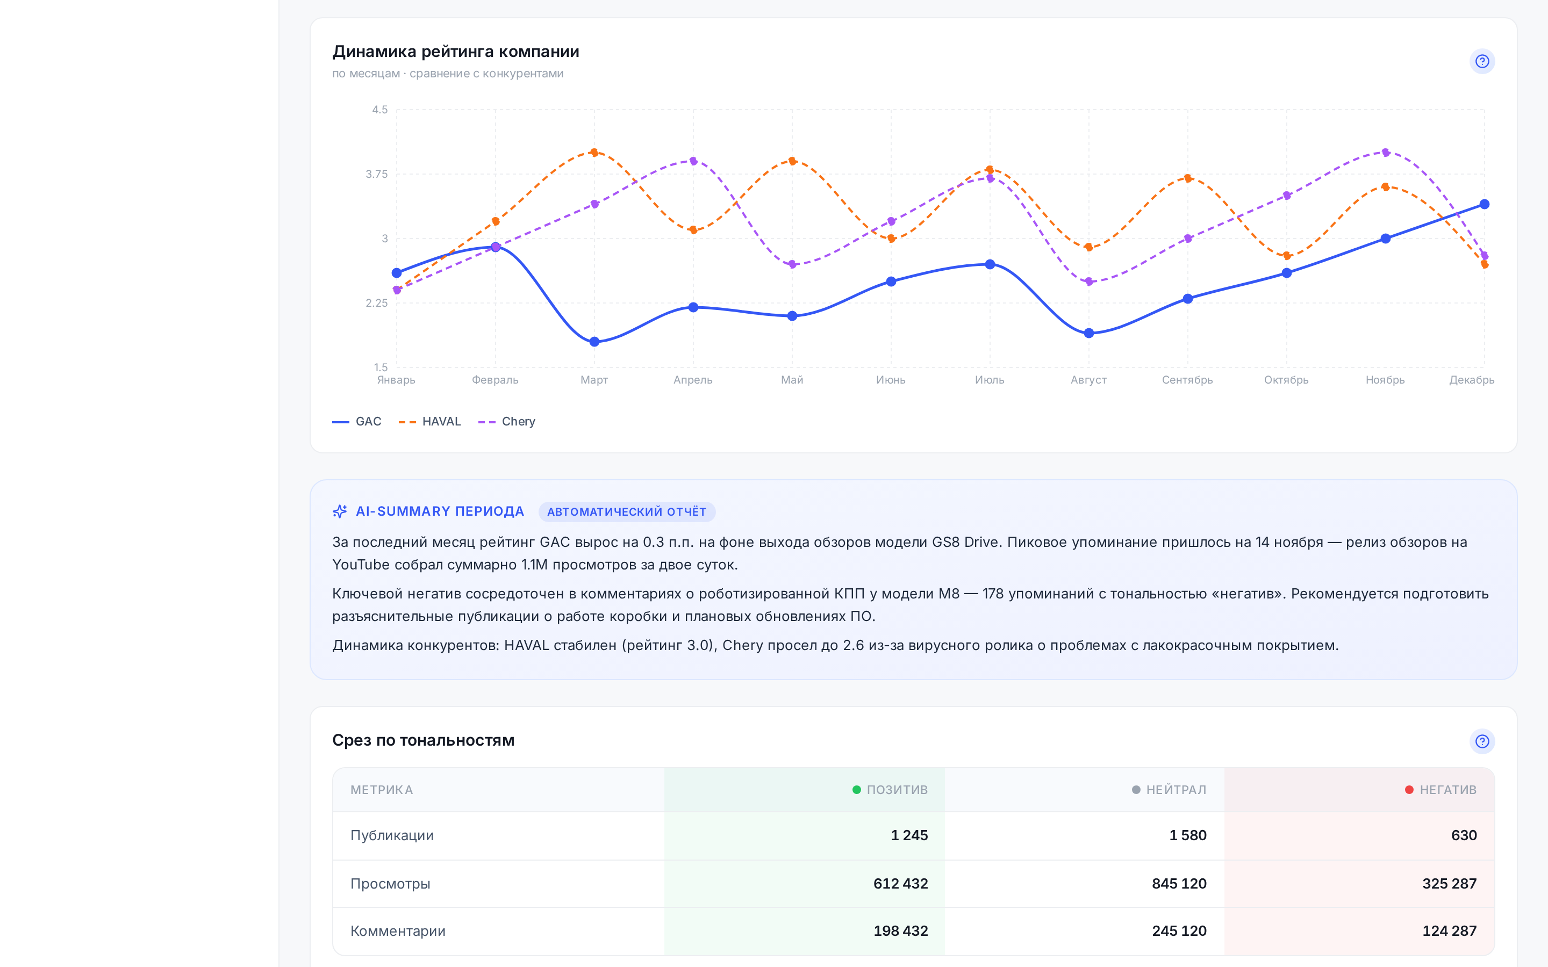This screenshot has height=967, width=1548.
Task: Click the Декабрь label on the chart axis
Action: click(1472, 380)
